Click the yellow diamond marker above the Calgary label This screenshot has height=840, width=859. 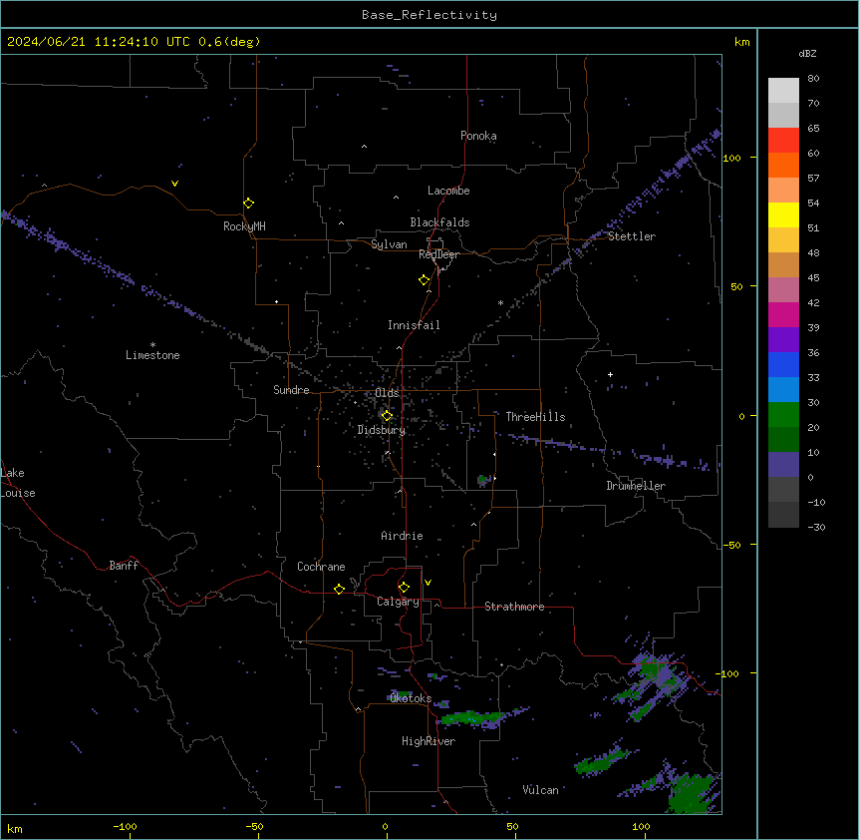click(404, 588)
